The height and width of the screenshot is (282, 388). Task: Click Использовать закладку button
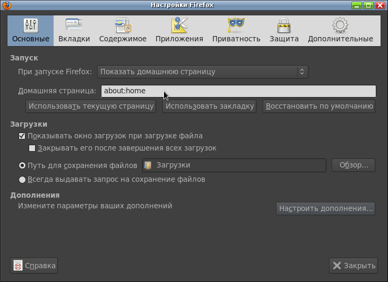pyautogui.click(x=209, y=106)
